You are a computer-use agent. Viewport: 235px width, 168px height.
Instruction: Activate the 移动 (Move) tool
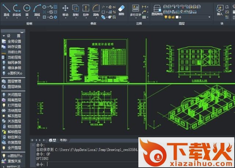tap(66, 10)
